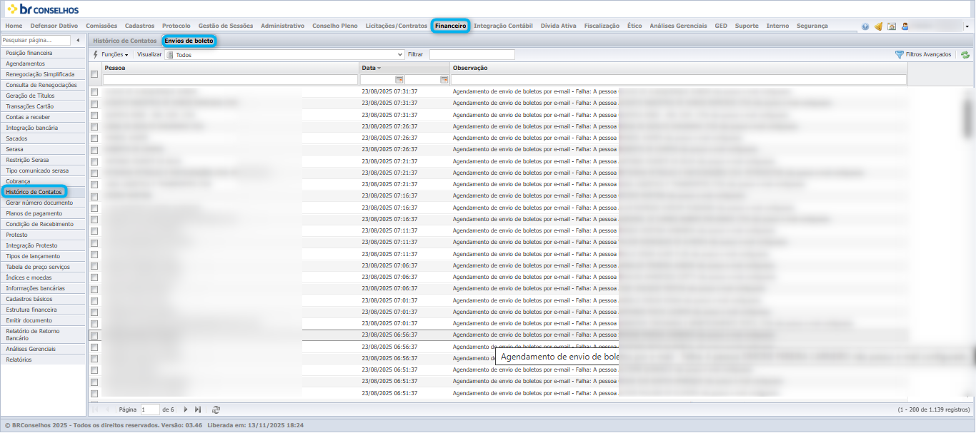This screenshot has width=976, height=433.
Task: Focus the Observação column filter field
Action: pyautogui.click(x=679, y=80)
